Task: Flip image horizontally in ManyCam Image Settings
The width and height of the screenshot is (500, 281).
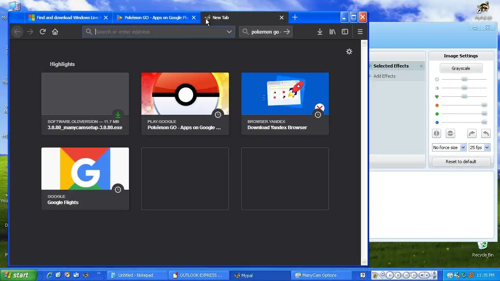Action: coord(436,133)
